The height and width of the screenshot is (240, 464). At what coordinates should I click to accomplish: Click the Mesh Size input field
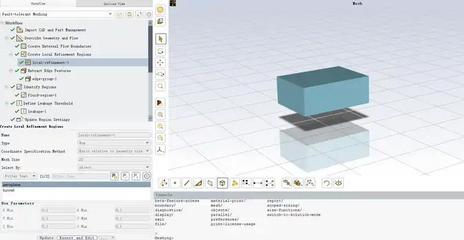114,159
